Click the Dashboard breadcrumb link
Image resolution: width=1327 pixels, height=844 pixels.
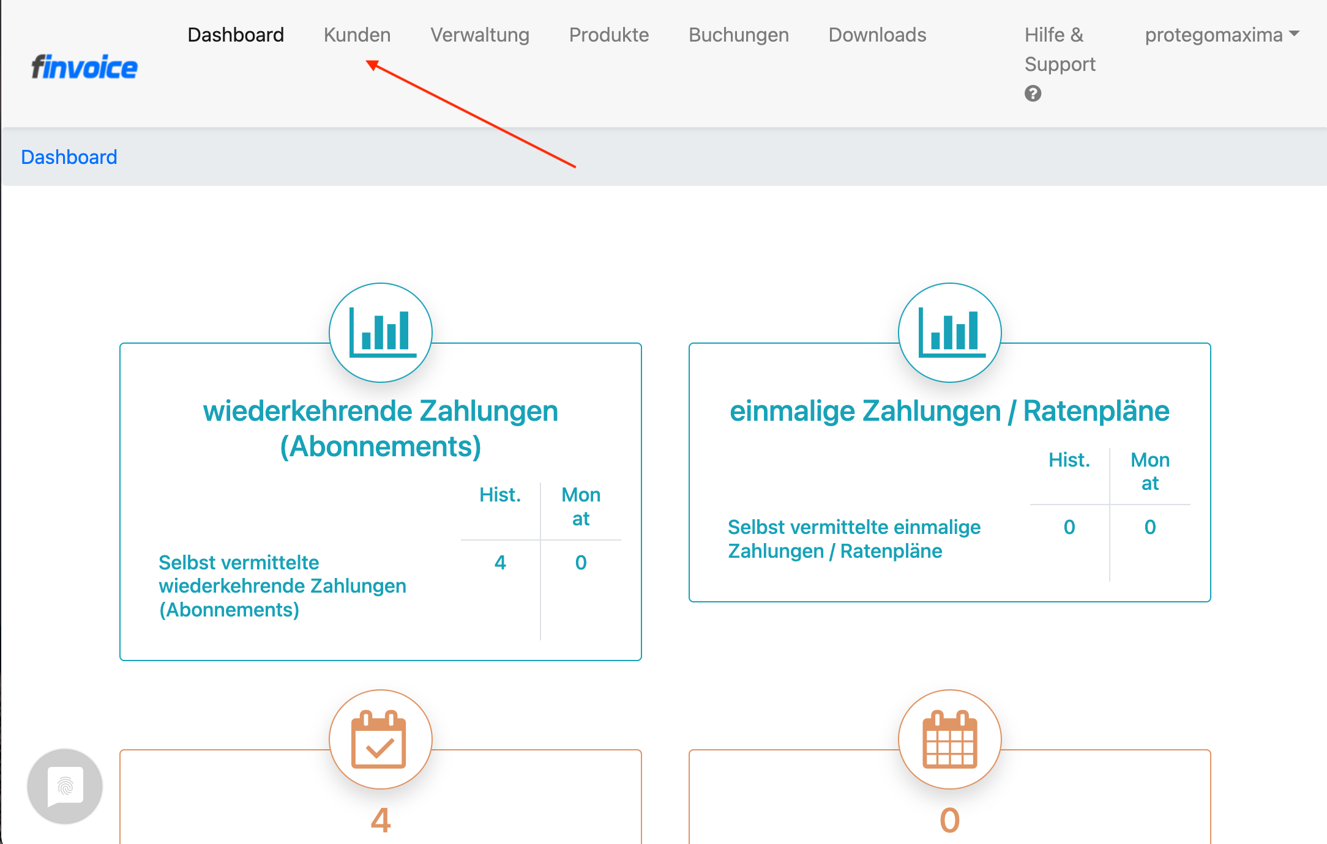tap(69, 157)
